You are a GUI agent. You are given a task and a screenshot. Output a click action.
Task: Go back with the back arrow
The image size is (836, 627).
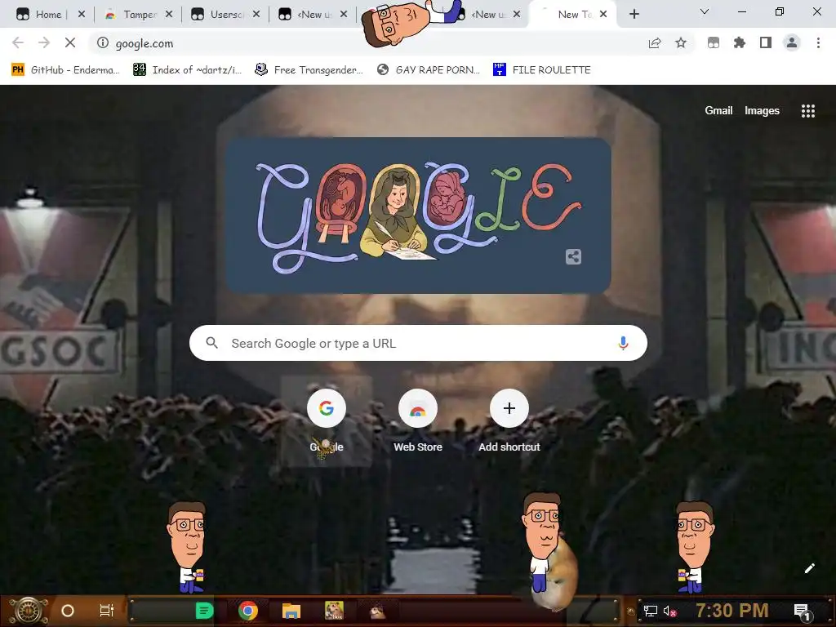coord(18,42)
